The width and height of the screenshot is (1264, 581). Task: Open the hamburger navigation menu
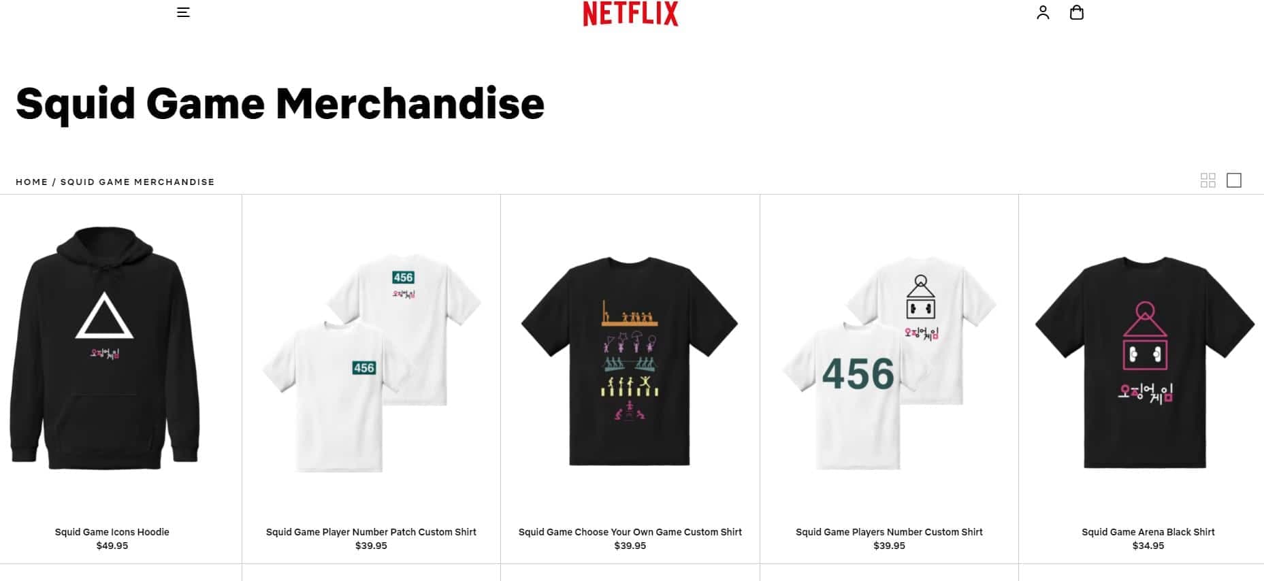tap(183, 12)
